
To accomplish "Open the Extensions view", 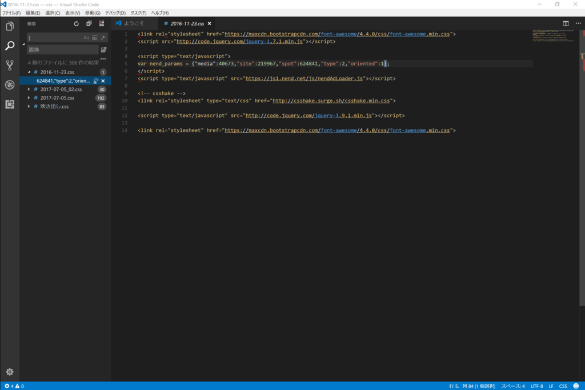I will click(10, 104).
